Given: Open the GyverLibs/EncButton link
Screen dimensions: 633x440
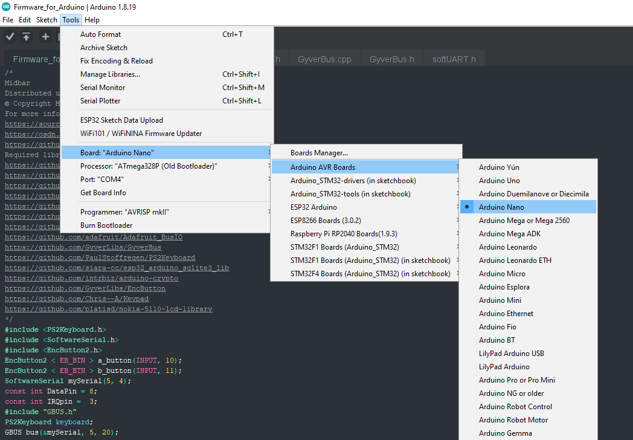Looking at the screenshot, I should coord(85,288).
